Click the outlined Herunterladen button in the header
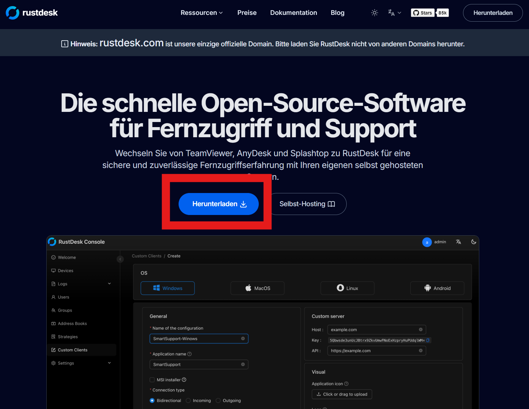The width and height of the screenshot is (529, 409). [493, 13]
